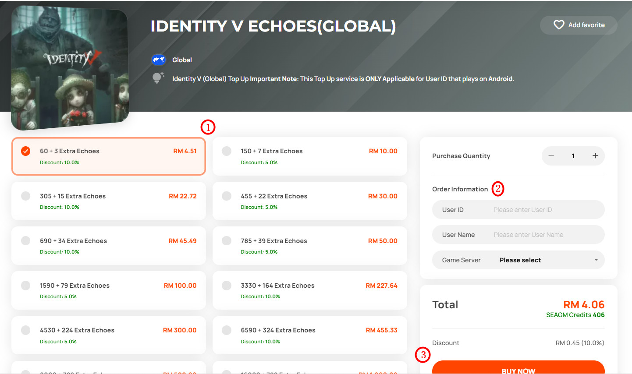Choose the 455 + 22 Extra Echoes package
Screen dimensions: 632x374
310,201
